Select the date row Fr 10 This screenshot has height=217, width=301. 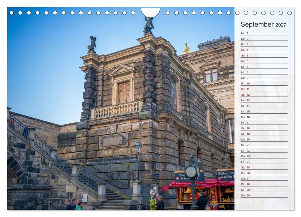pos(264,83)
